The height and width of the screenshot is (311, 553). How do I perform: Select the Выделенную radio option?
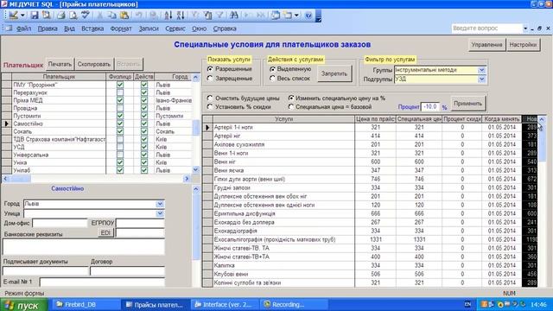coord(272,69)
